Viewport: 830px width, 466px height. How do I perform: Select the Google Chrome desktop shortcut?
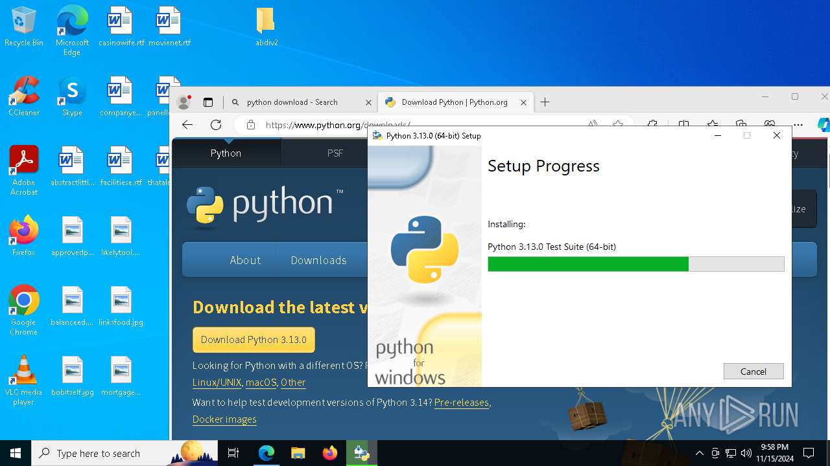24,310
